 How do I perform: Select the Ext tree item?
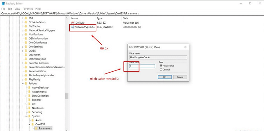(x=34, y=104)
